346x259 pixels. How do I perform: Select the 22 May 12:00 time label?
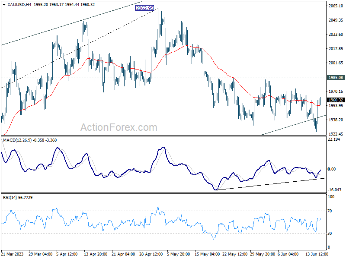tap(234, 254)
